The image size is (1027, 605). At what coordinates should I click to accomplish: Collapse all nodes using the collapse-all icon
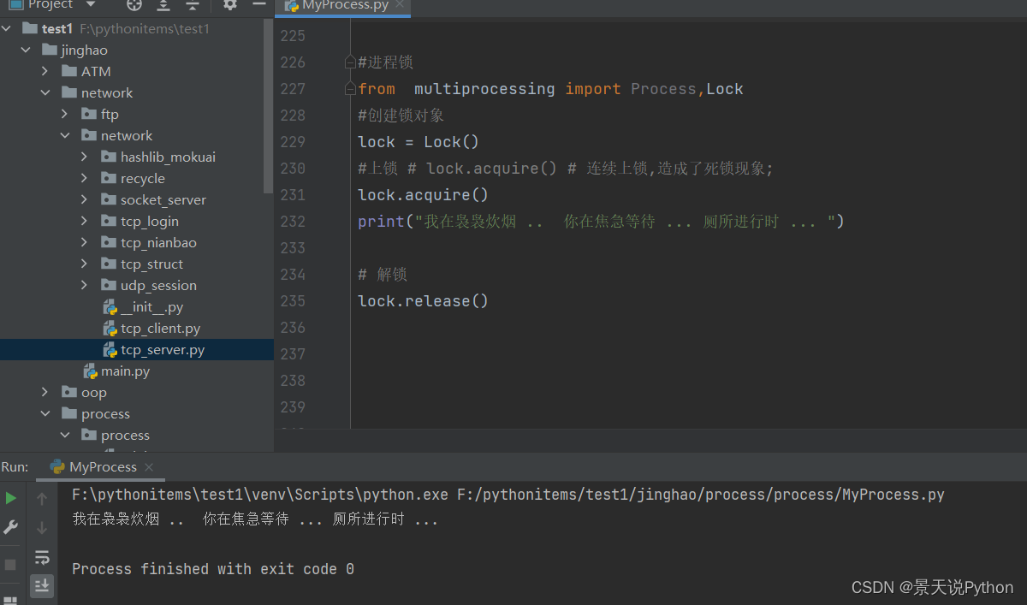193,6
